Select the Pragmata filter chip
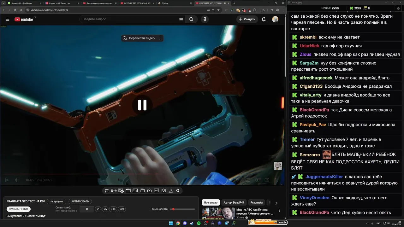This screenshot has width=404, height=227. coord(256,202)
